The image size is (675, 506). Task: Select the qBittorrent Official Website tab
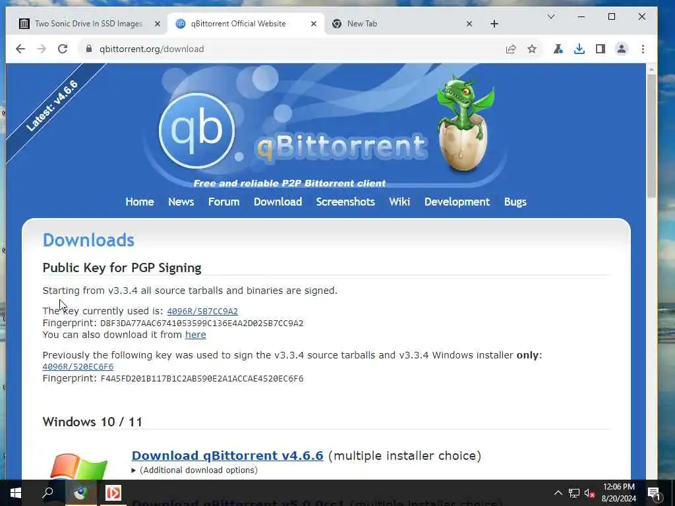[246, 24]
